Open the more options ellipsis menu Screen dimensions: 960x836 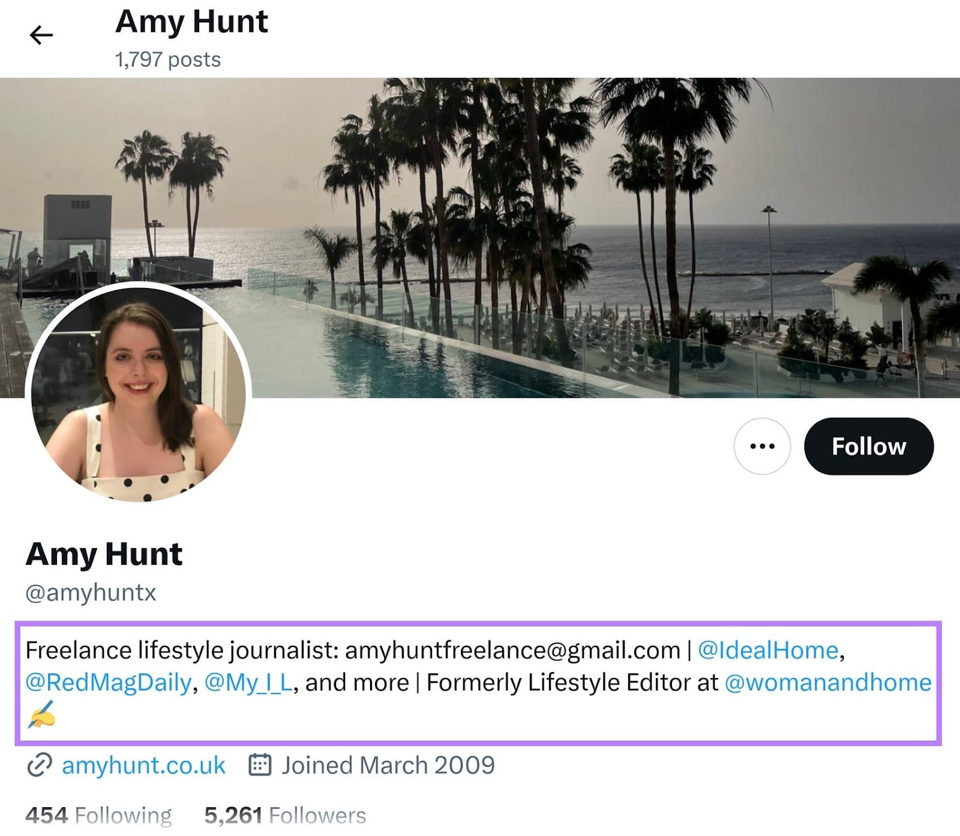coord(761,447)
